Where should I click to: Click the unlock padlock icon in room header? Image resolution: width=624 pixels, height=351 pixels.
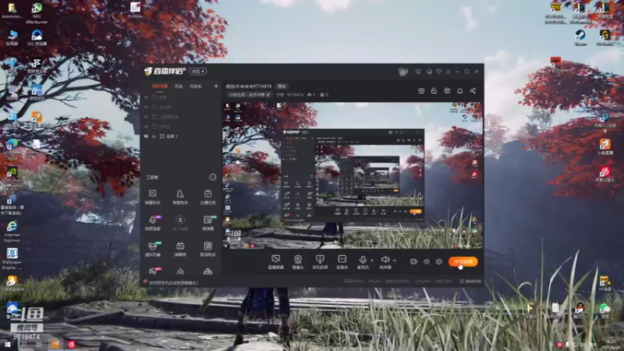click(434, 90)
